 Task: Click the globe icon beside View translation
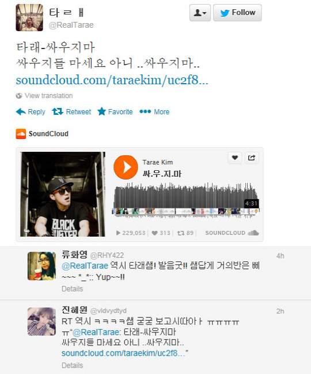pyautogui.click(x=19, y=96)
